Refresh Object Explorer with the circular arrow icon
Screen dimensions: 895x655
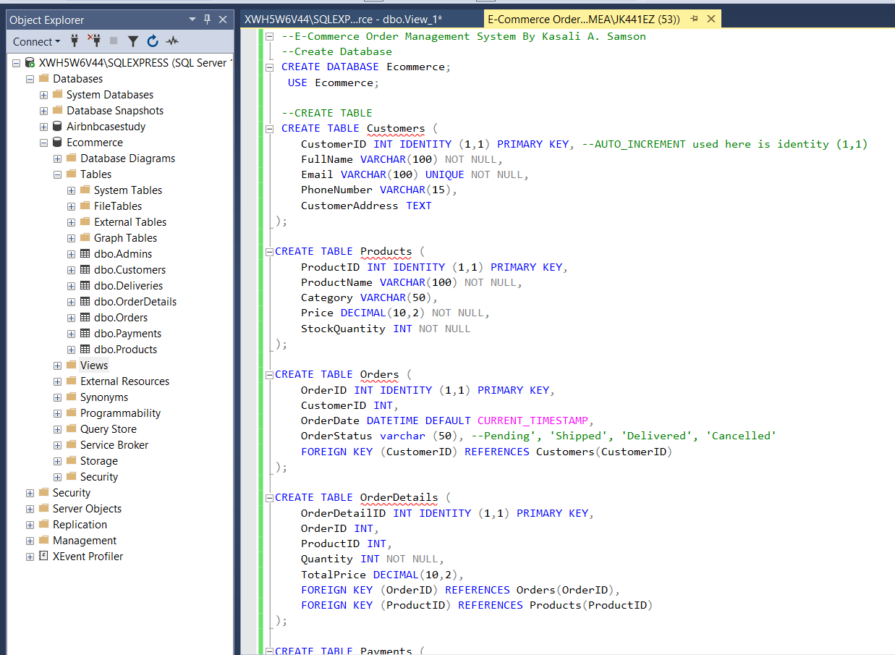pos(153,41)
